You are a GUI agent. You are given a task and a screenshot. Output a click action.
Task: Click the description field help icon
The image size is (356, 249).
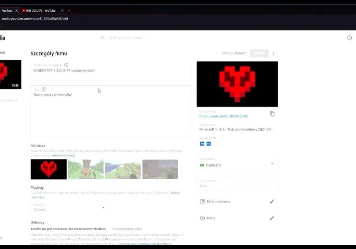click(43, 89)
